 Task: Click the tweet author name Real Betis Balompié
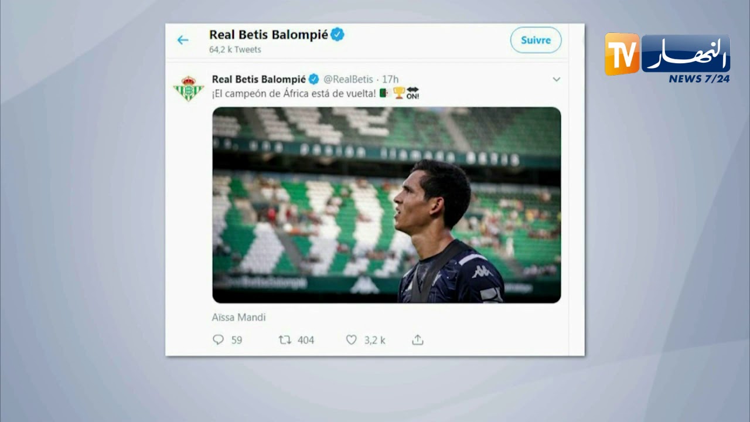[x=258, y=79]
